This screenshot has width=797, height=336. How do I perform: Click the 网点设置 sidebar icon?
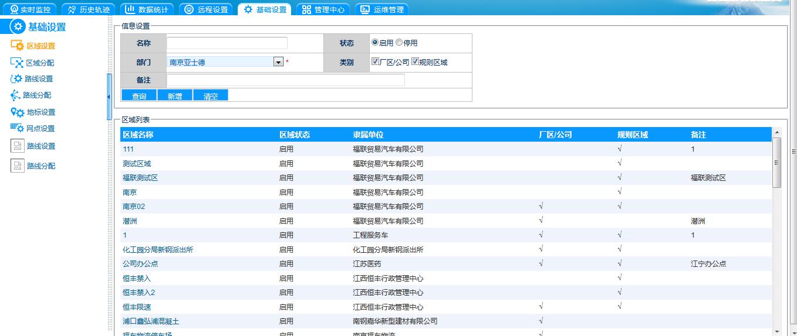[17, 128]
